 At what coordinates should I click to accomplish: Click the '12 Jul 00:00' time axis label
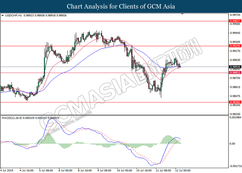pyautogui.click(x=182, y=170)
